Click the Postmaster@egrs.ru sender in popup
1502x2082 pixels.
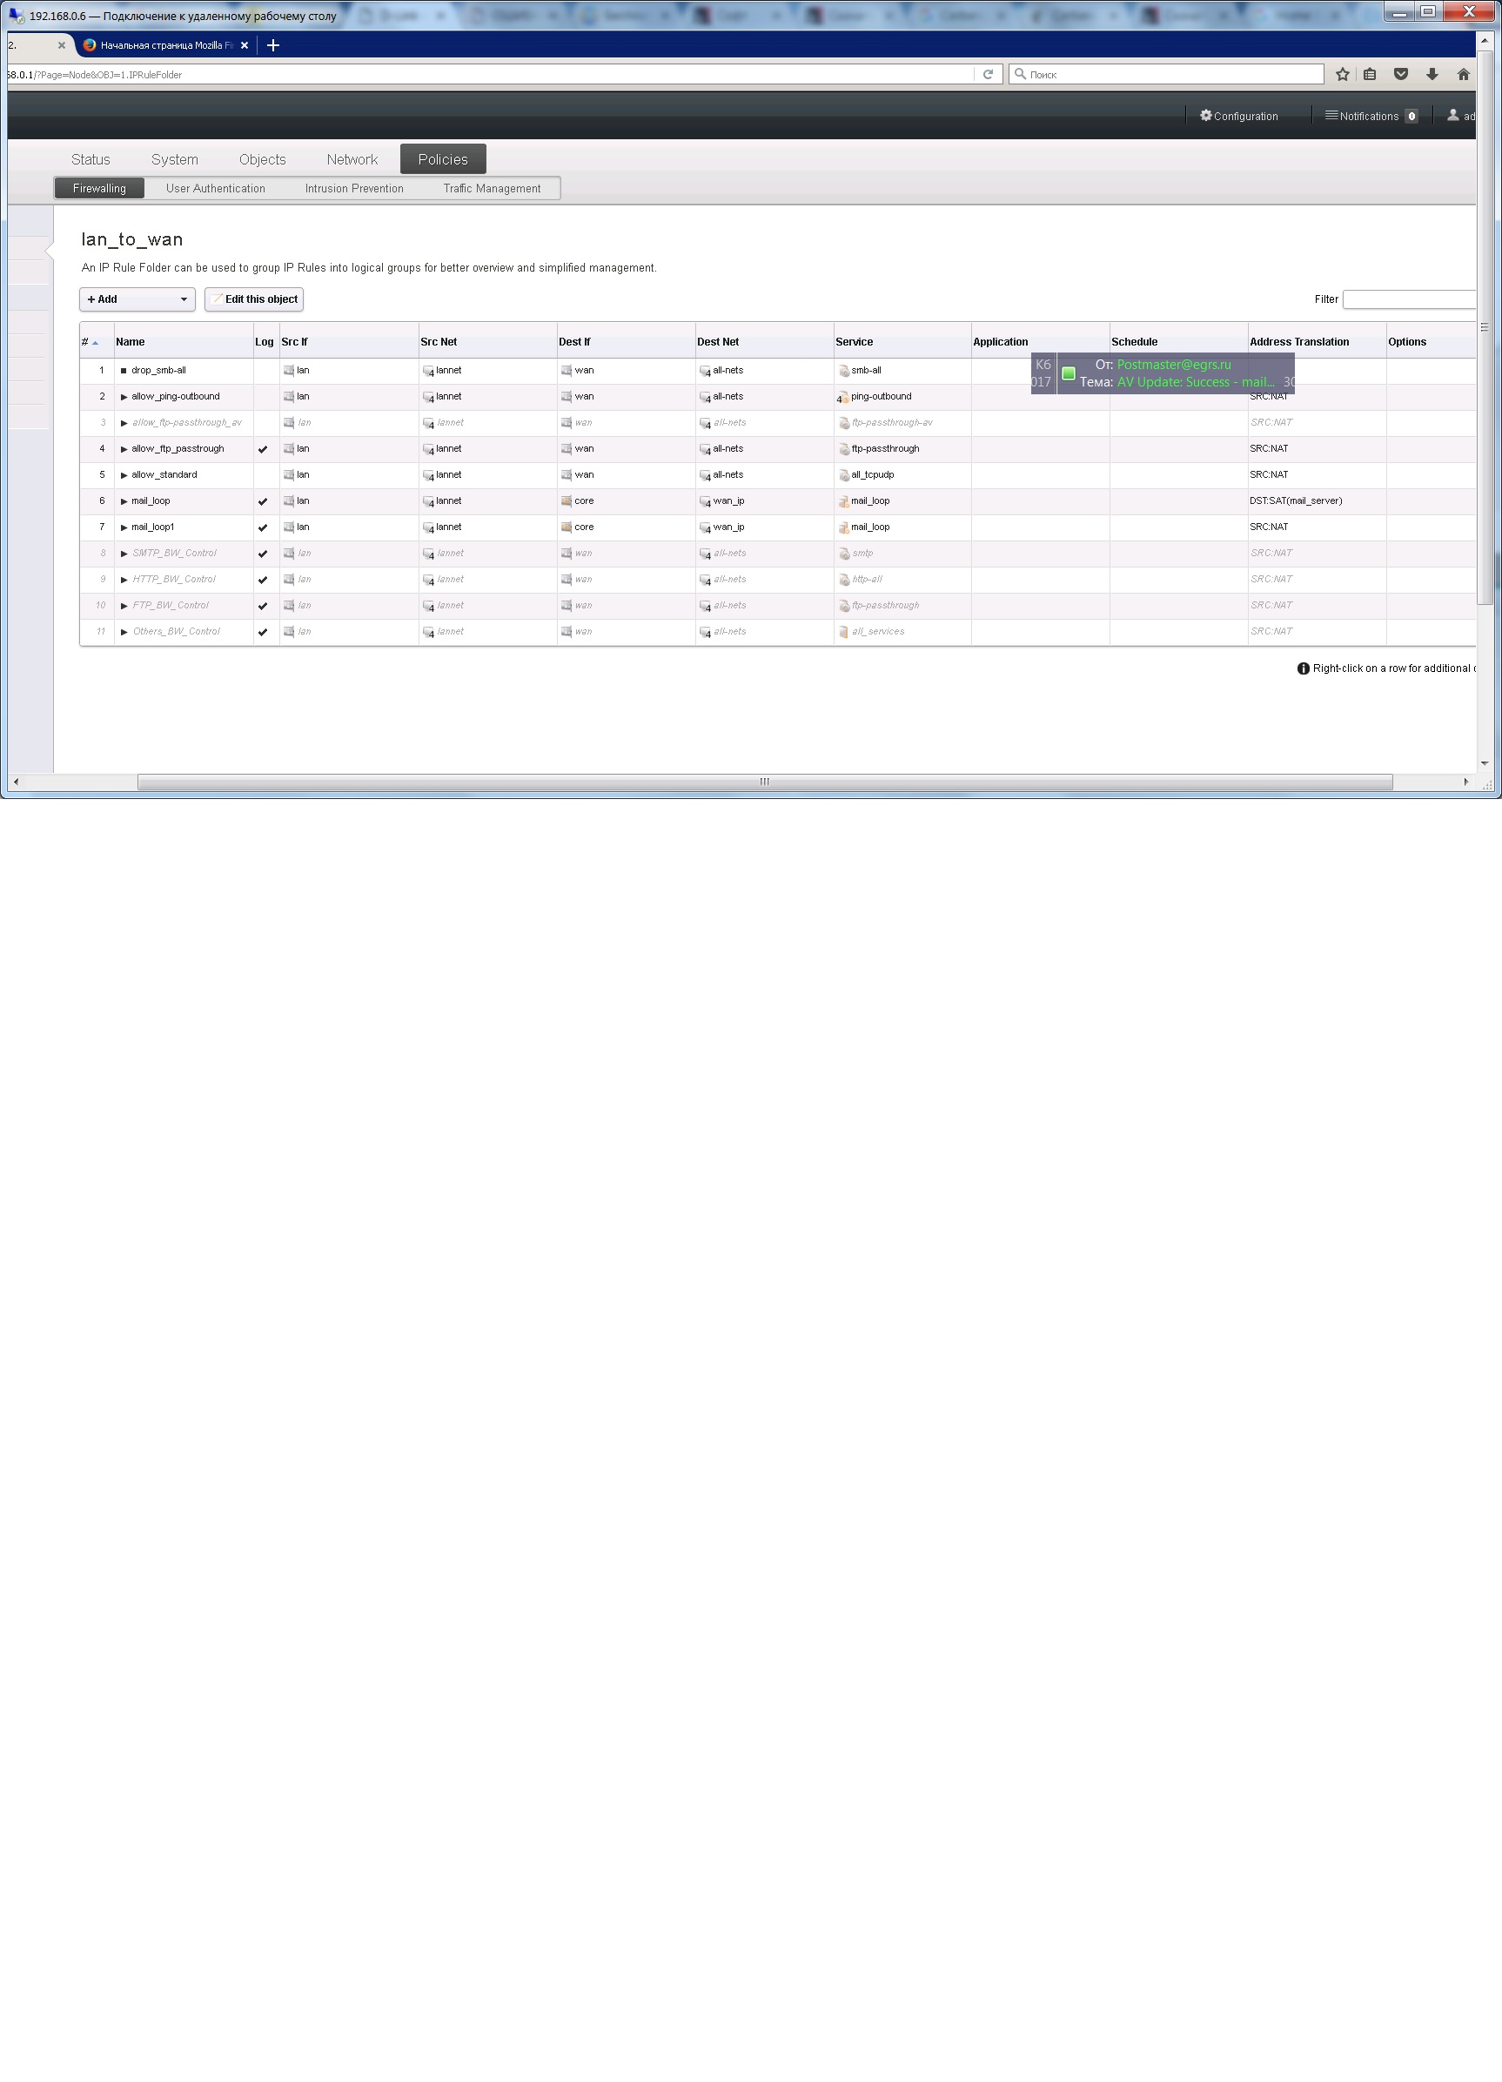click(1174, 366)
